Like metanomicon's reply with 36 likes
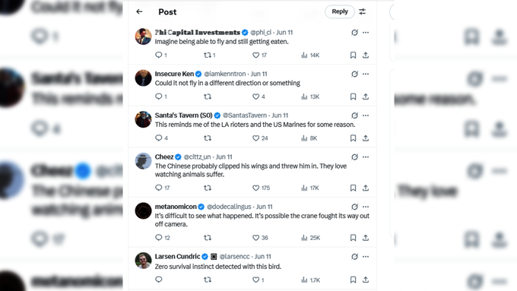 (x=260, y=238)
